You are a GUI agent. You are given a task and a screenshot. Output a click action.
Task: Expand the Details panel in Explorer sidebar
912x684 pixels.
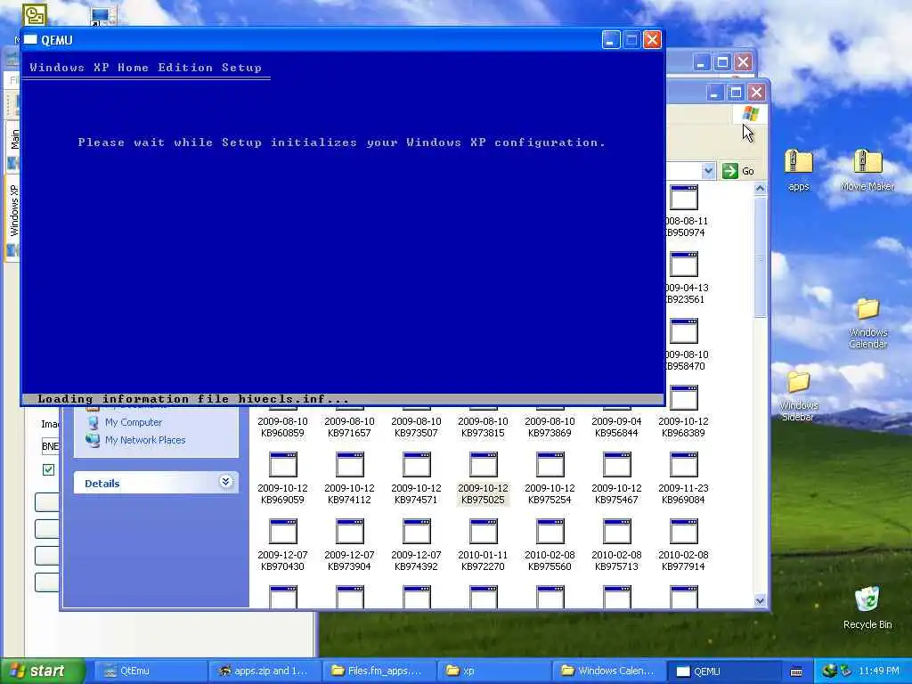(x=225, y=482)
